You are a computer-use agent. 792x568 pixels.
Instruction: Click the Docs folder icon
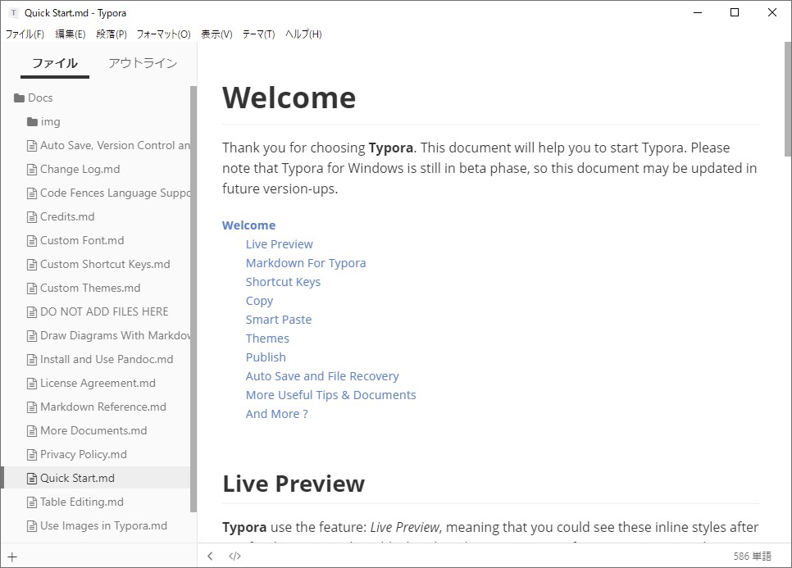point(19,98)
